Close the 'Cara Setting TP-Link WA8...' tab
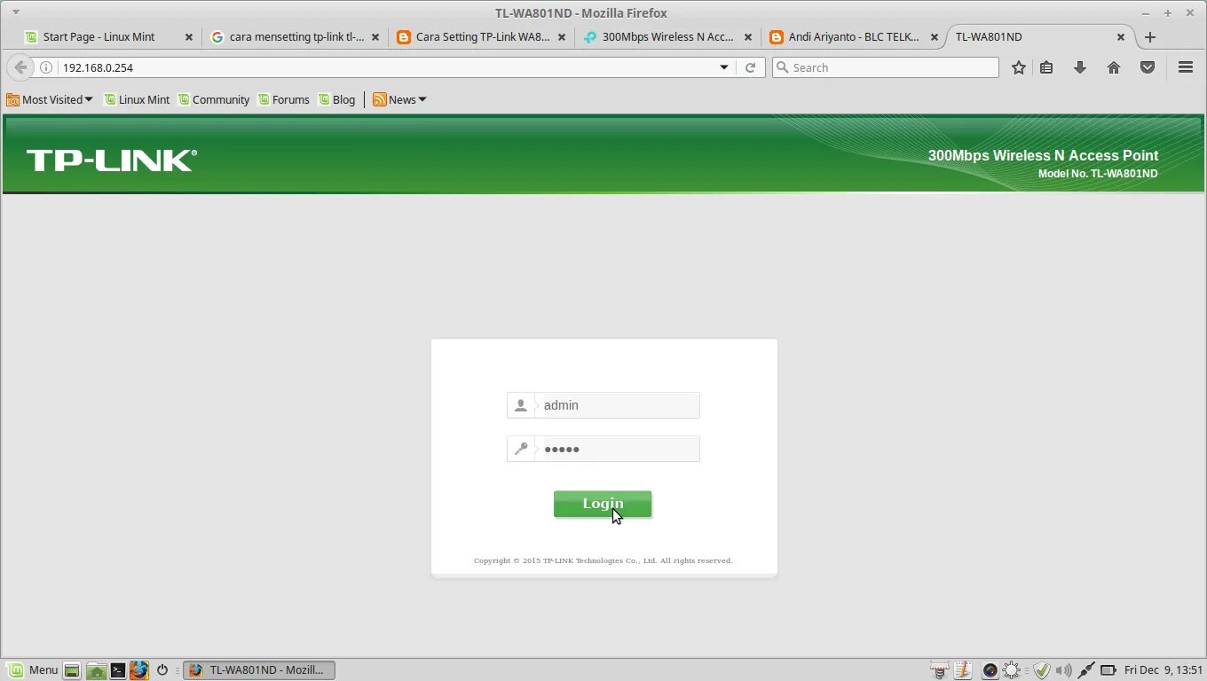Viewport: 1207px width, 681px height. pyautogui.click(x=561, y=37)
